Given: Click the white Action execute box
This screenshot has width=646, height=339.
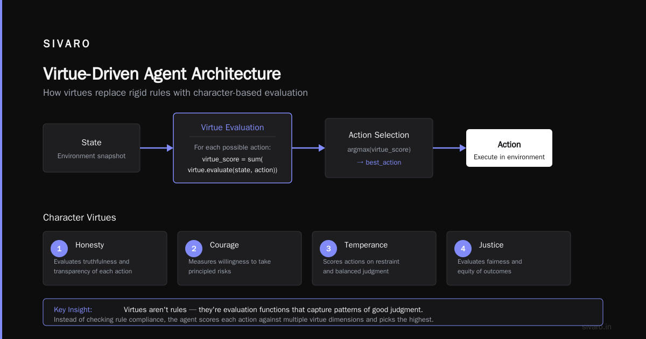Looking at the screenshot, I should pos(509,148).
